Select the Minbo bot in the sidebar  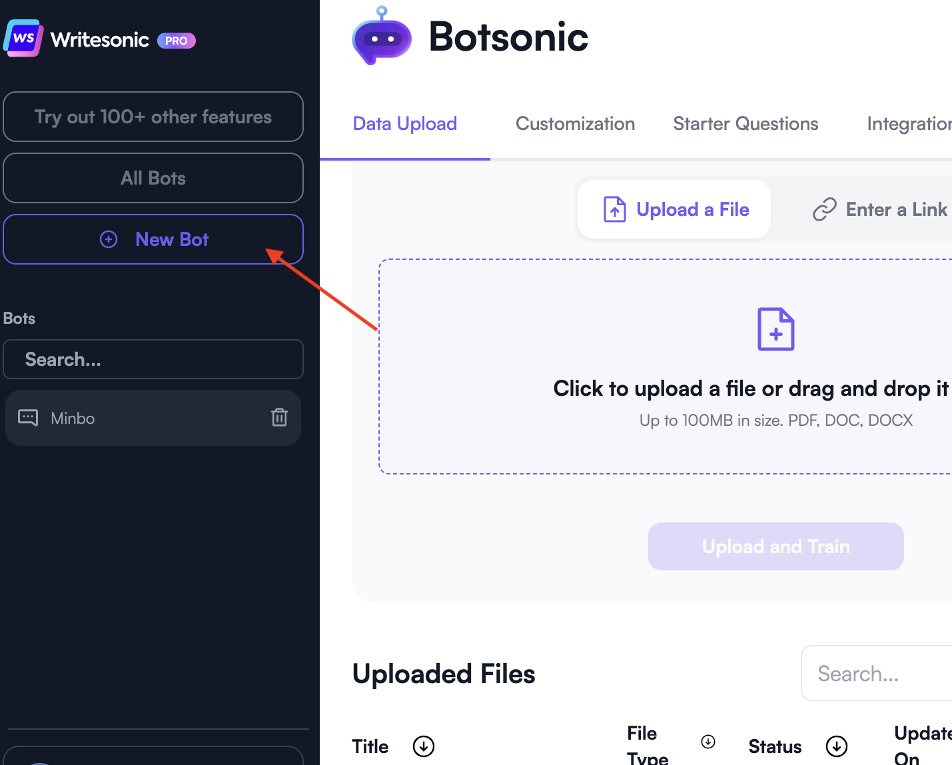tap(153, 418)
